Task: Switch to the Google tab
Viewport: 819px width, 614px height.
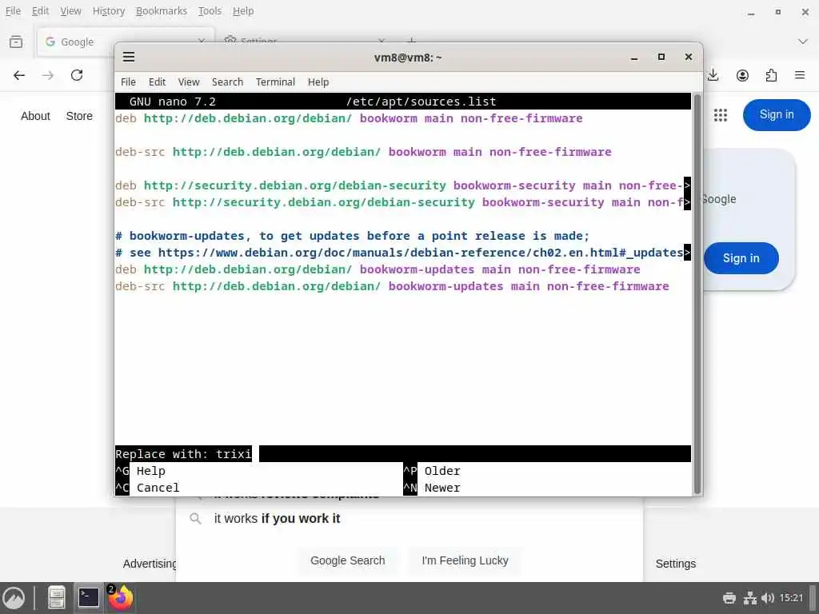Action: pyautogui.click(x=126, y=42)
